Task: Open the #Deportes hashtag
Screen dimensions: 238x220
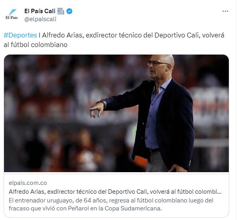Action: point(20,35)
